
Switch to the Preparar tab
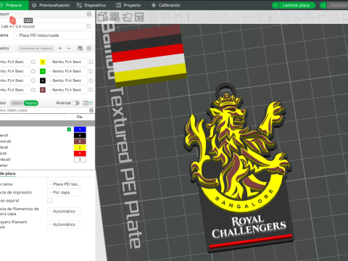[x=14, y=5]
